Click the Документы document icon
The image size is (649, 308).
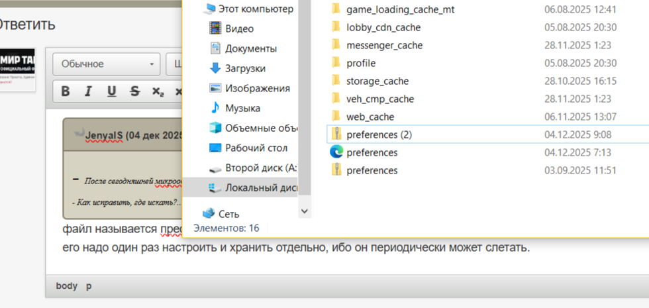point(215,48)
